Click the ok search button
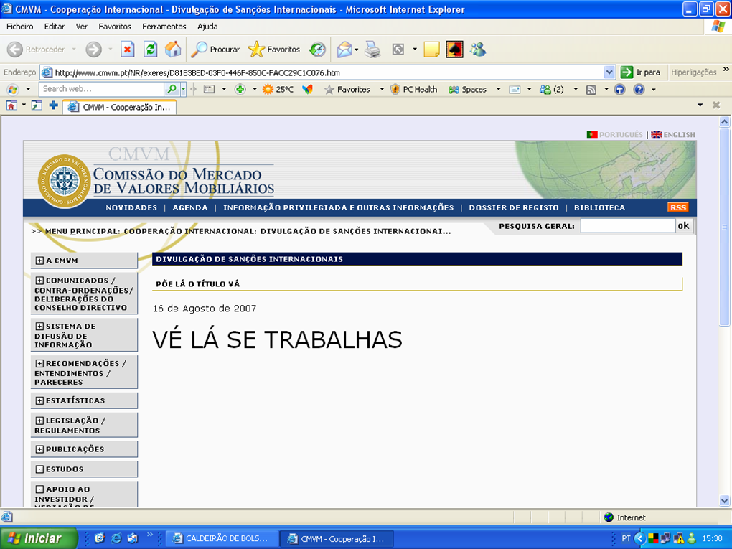This screenshot has height=549, width=732. point(683,226)
